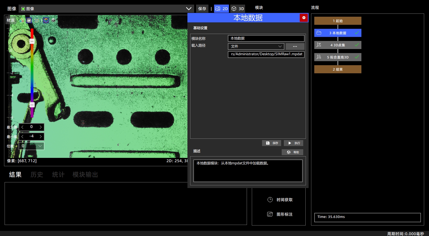This screenshot has width=429, height=236.
Task: Switch to 3D view mode
Action: [x=238, y=9]
